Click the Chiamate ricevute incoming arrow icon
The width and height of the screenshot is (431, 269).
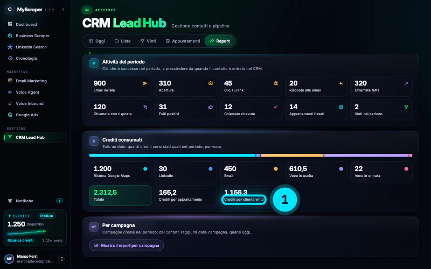click(276, 107)
